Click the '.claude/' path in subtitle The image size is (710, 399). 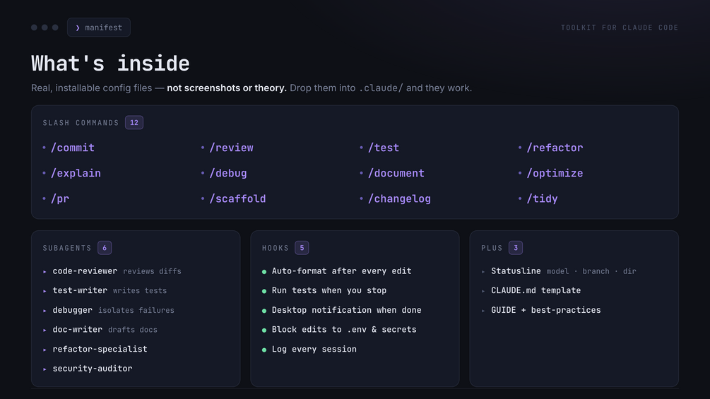[380, 88]
